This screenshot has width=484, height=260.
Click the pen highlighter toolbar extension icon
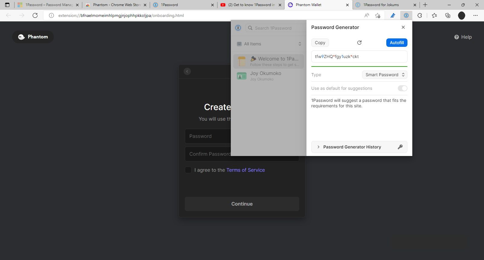(x=393, y=15)
